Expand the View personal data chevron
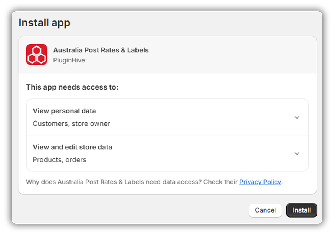 tap(297, 117)
